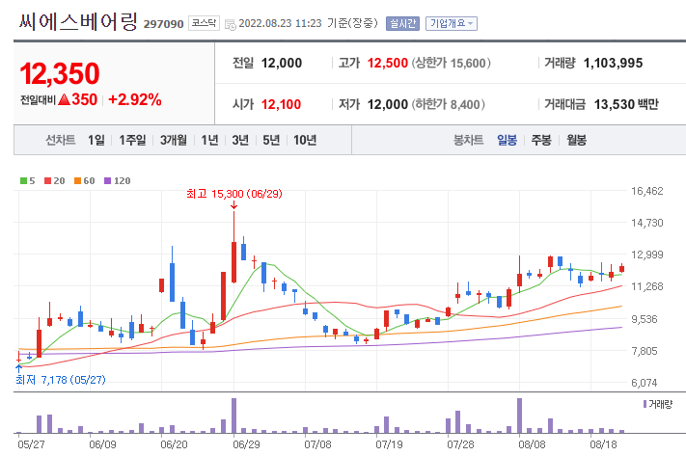Click the stock code 297090
The width and height of the screenshot is (686, 456).
pos(163,24)
